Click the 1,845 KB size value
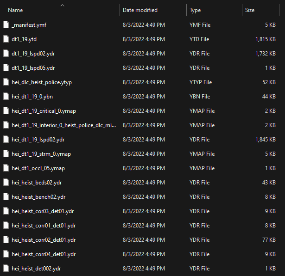Viewport: 285px width, 276px height. click(266, 140)
